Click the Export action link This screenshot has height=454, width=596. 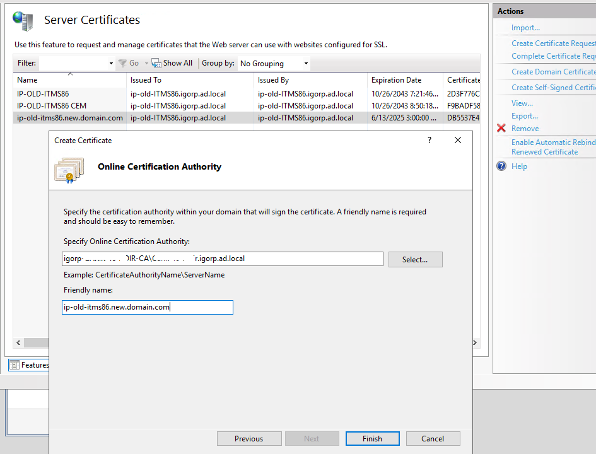525,116
